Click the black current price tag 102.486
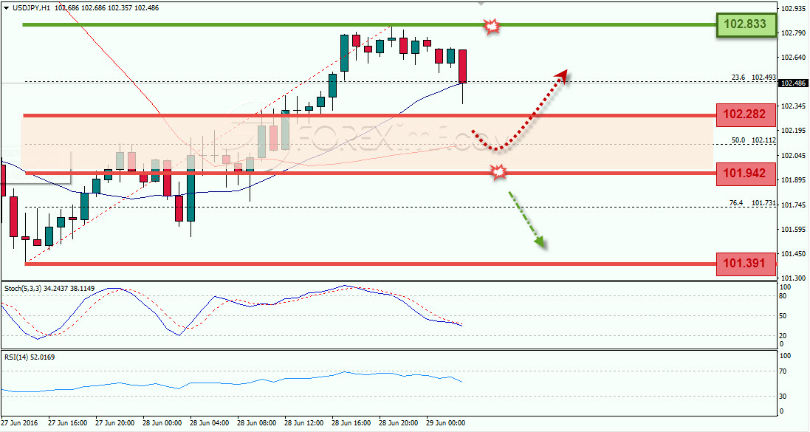 (x=793, y=83)
